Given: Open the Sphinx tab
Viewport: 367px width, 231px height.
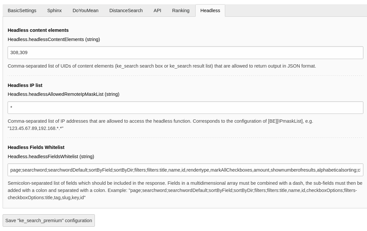Looking at the screenshot, I should point(54,10).
